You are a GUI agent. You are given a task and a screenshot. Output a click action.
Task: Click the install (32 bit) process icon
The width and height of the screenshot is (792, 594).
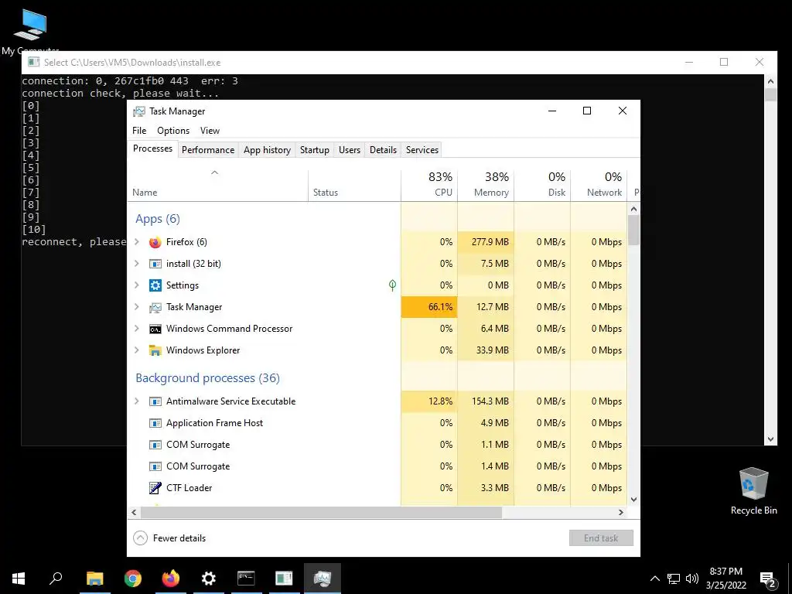pyautogui.click(x=155, y=264)
